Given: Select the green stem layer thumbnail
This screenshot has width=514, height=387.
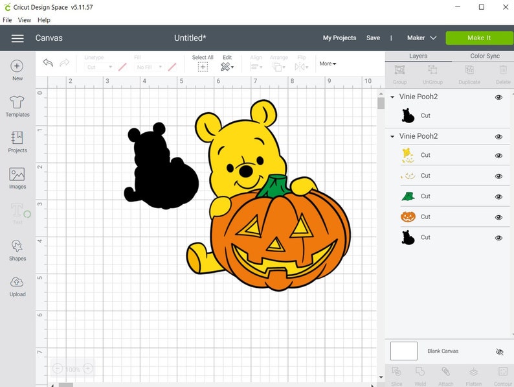Looking at the screenshot, I should [x=408, y=196].
